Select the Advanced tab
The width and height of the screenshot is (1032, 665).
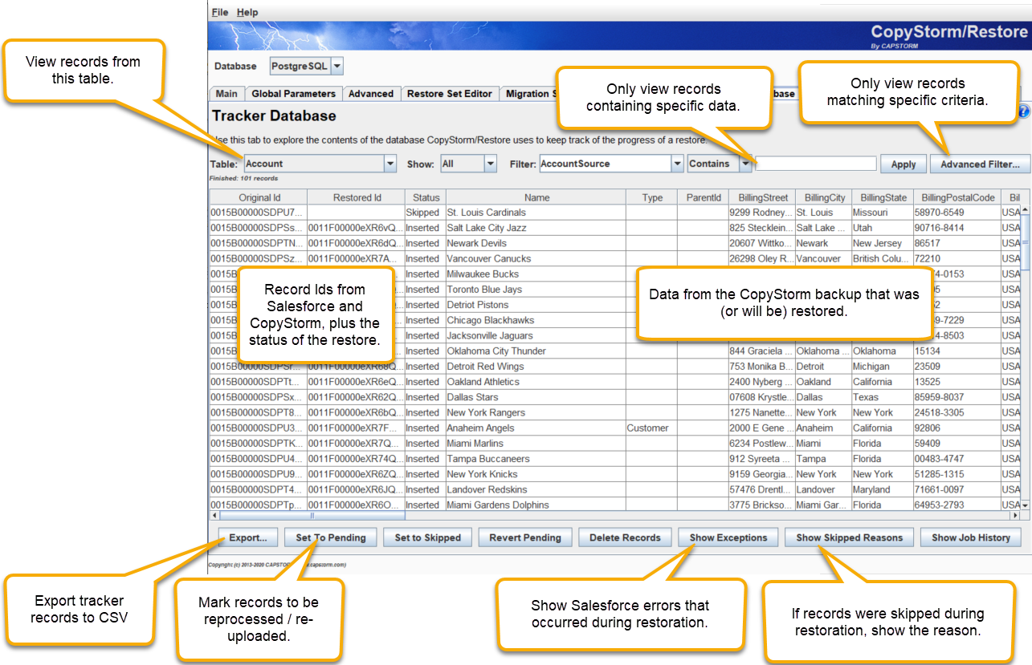coord(371,93)
